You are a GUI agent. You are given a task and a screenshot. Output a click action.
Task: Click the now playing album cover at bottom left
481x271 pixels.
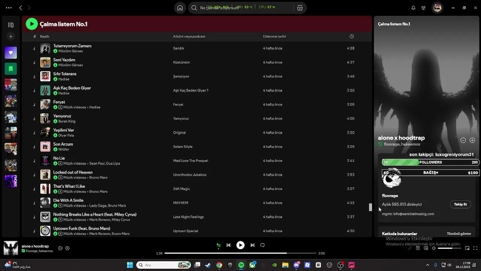pyautogui.click(x=11, y=248)
